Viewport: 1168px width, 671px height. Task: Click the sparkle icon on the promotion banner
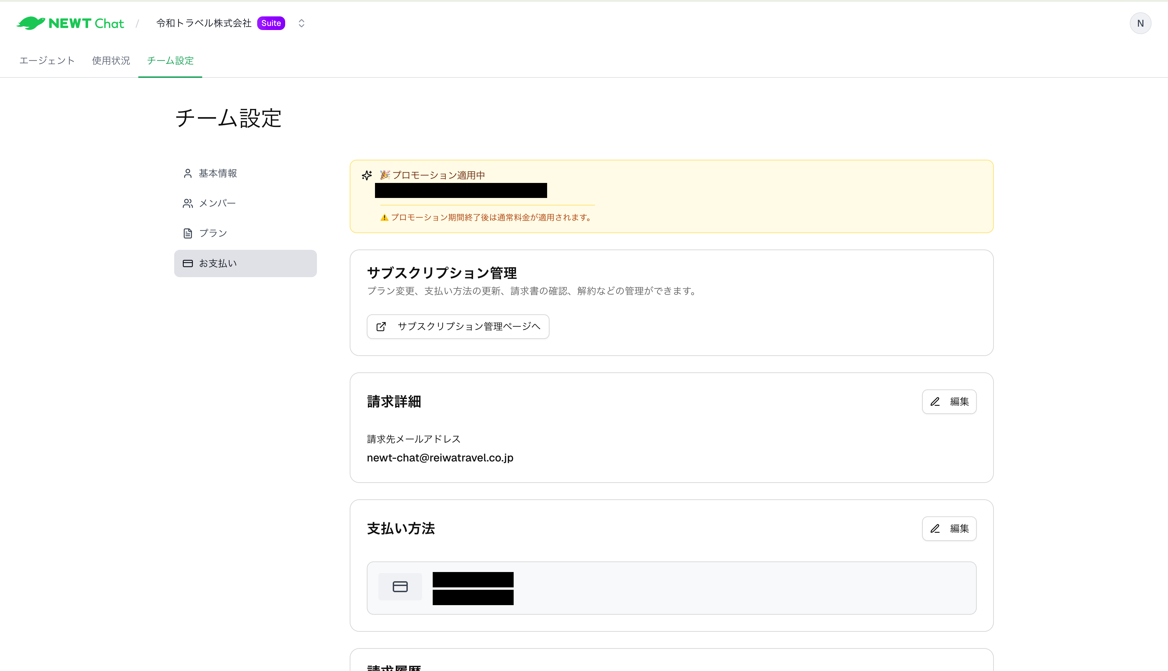click(366, 175)
